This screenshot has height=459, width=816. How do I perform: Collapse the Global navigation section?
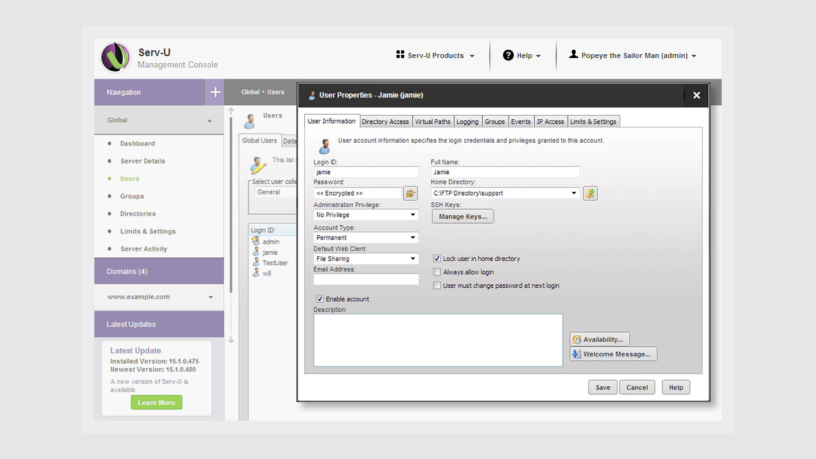(x=210, y=120)
